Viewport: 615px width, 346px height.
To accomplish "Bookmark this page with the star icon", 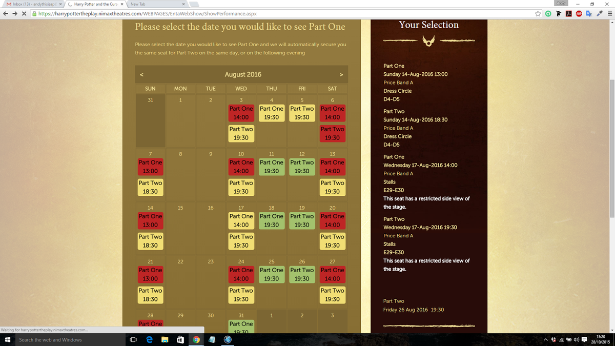I will click(x=539, y=14).
